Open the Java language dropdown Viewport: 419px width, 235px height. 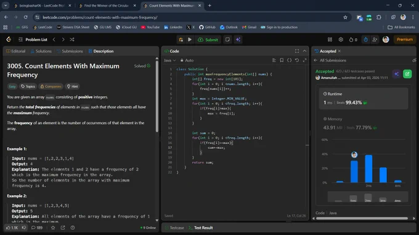point(169,60)
